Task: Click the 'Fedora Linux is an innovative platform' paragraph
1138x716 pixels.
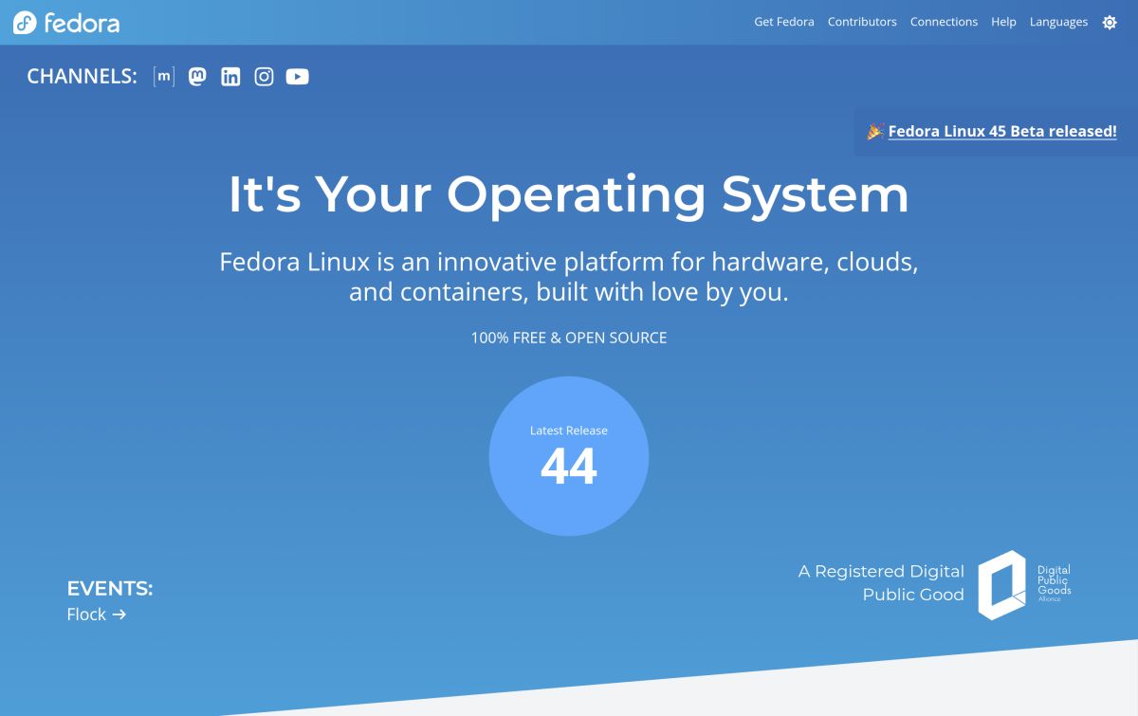Action: click(x=569, y=276)
